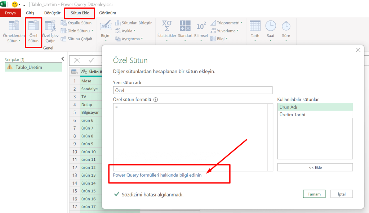This screenshot has width=369, height=213.
Task: Close the Özel Sütun dialog
Action: (x=358, y=50)
